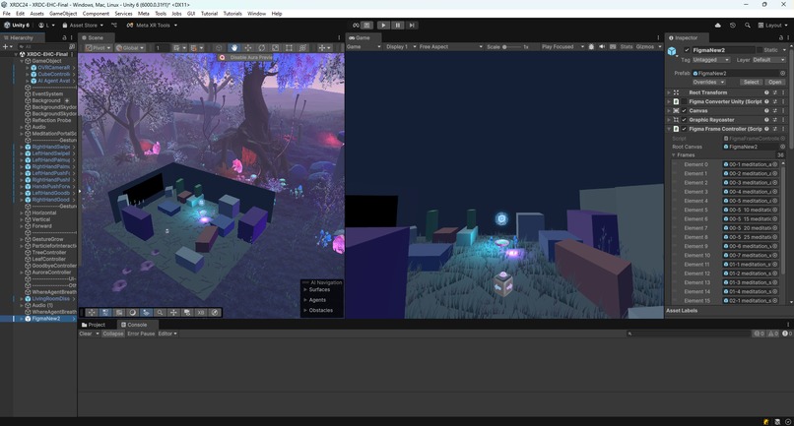Click the search icon in scene bottom overlay
The image size is (794, 426).
click(x=160, y=313)
